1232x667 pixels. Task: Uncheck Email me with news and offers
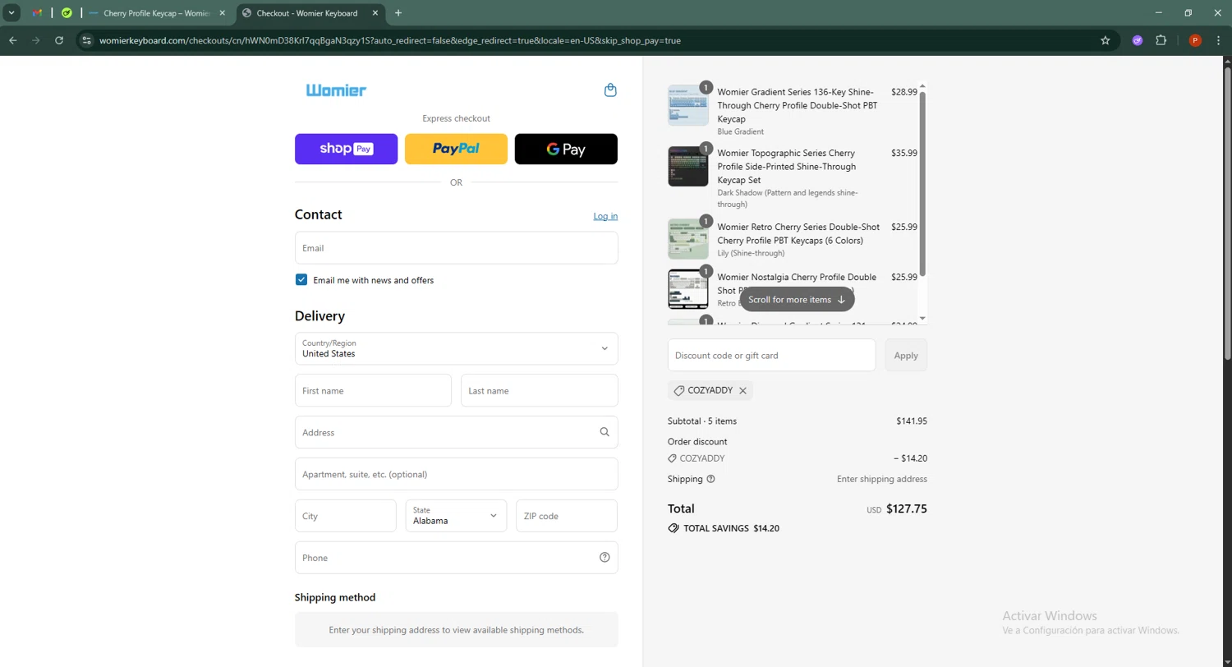301,280
